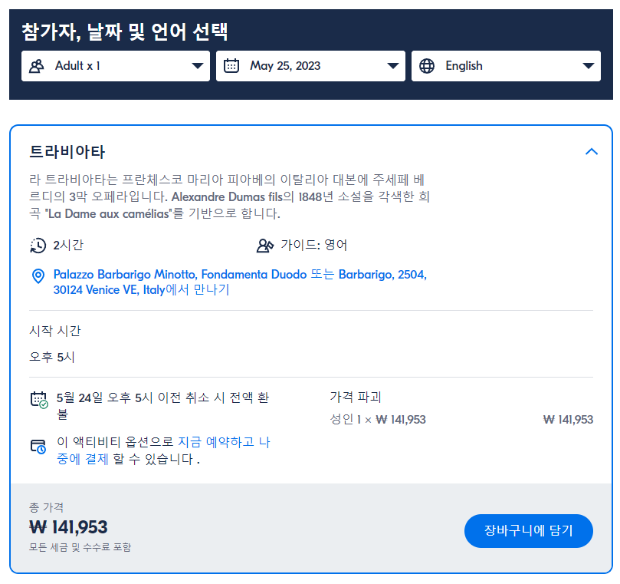Image resolution: width=620 pixels, height=584 pixels.
Task: Click the 성인 1 × ₩ 141,953 price line
Action: (x=378, y=419)
